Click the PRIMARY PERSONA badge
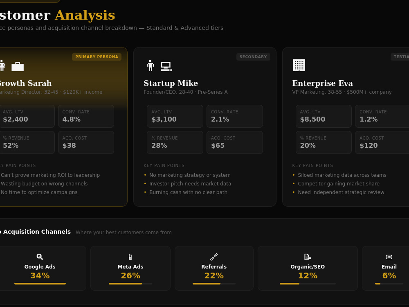Viewport: 409px width, 307px height. pos(97,57)
